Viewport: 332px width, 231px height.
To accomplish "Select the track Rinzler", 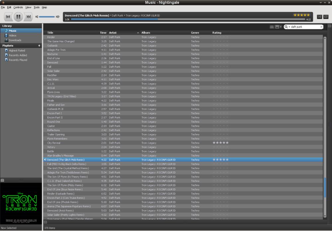I will pos(183,37).
